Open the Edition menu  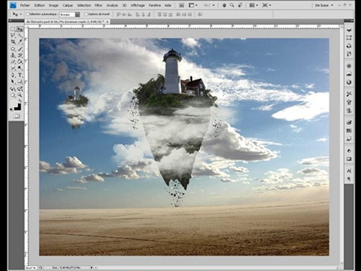pyautogui.click(x=39, y=5)
